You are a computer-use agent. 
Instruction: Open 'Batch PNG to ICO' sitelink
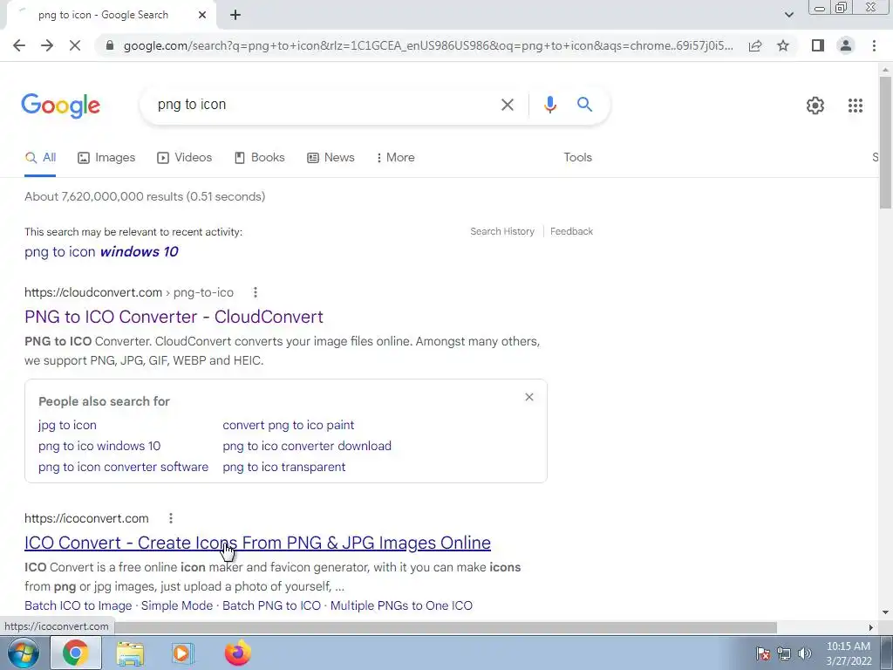pyautogui.click(x=272, y=605)
